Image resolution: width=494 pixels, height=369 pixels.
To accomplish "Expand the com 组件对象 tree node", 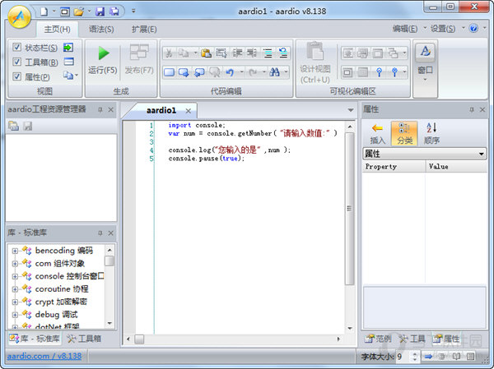I will coord(15,264).
